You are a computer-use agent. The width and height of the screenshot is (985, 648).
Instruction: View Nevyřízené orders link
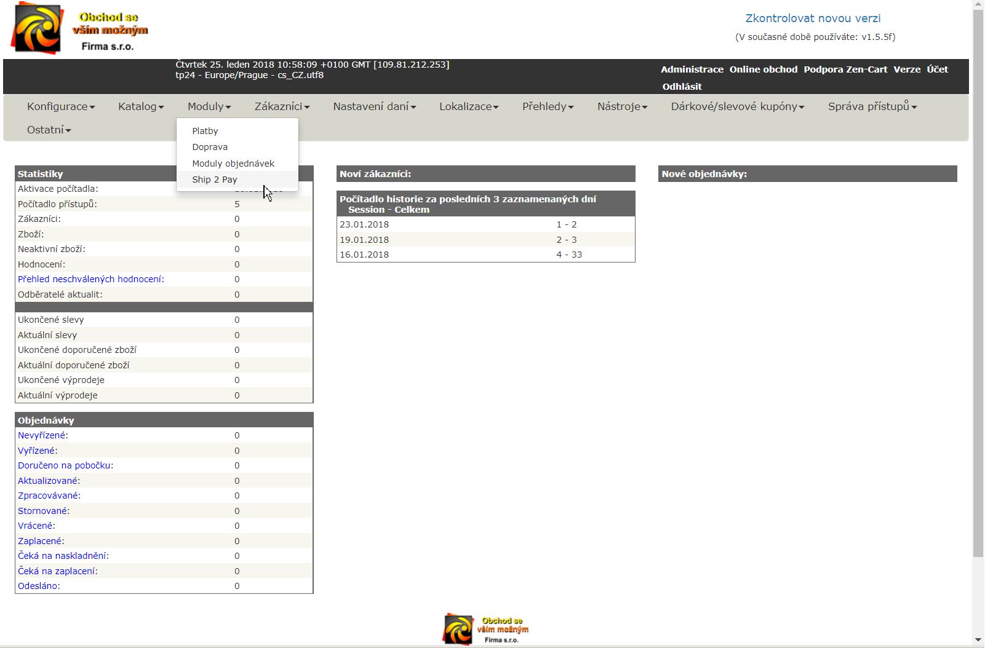point(42,435)
